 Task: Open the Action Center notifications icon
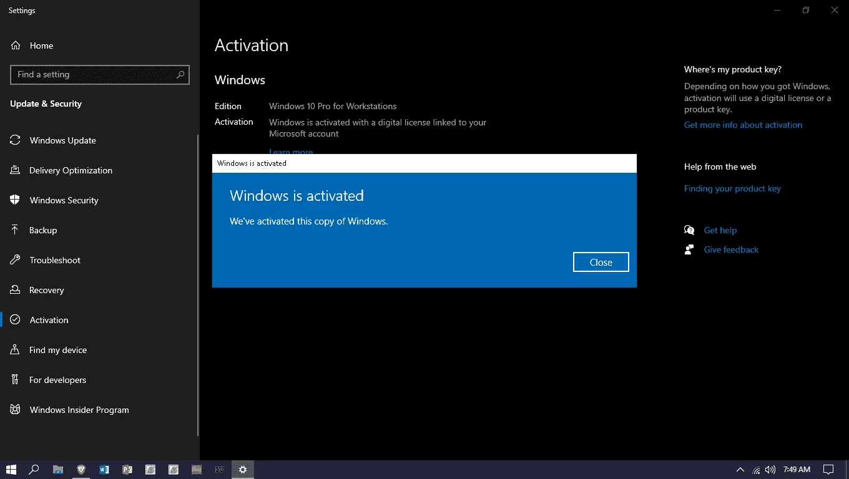point(828,470)
